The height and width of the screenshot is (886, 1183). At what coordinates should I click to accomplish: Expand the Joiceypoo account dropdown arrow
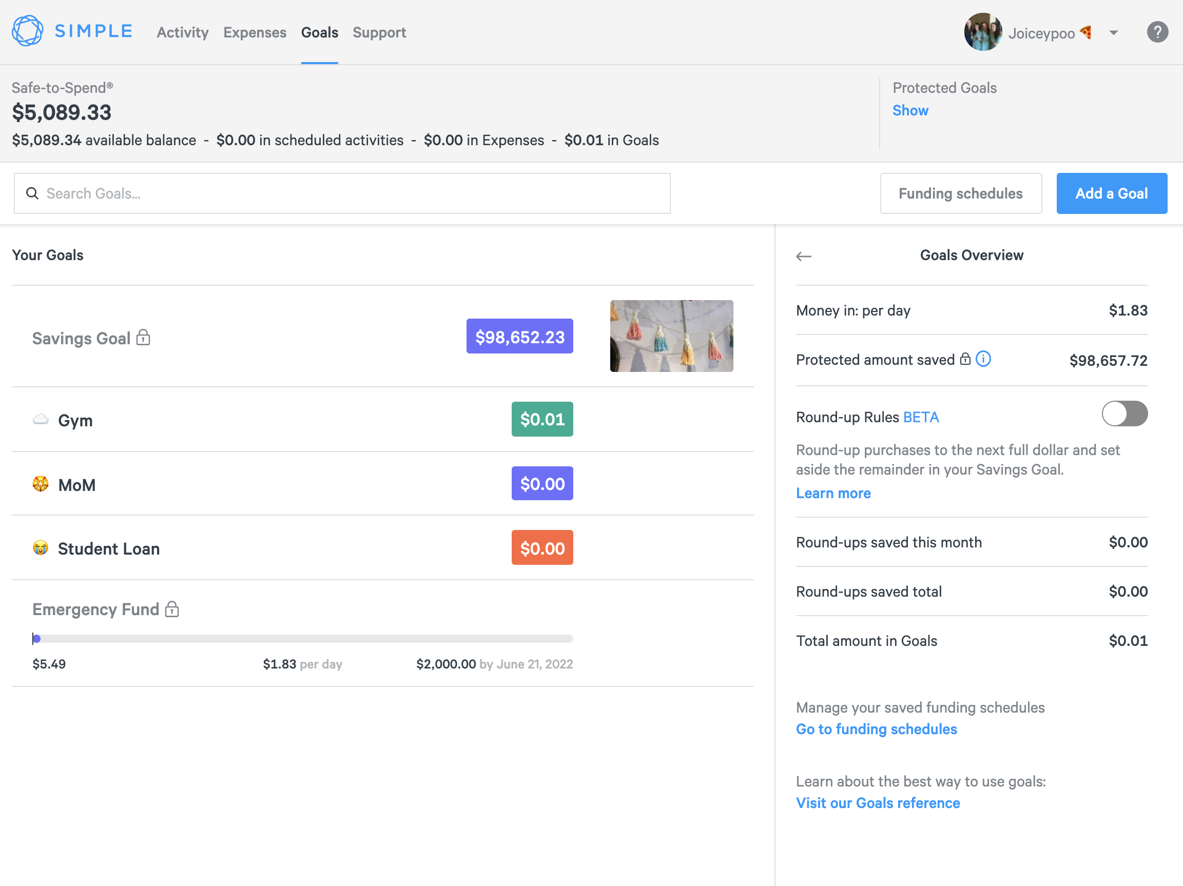(1114, 33)
